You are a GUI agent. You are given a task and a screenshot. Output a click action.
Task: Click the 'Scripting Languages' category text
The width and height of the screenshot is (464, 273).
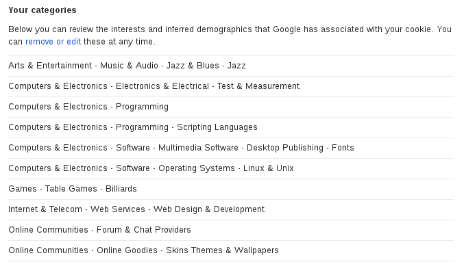pos(217,127)
